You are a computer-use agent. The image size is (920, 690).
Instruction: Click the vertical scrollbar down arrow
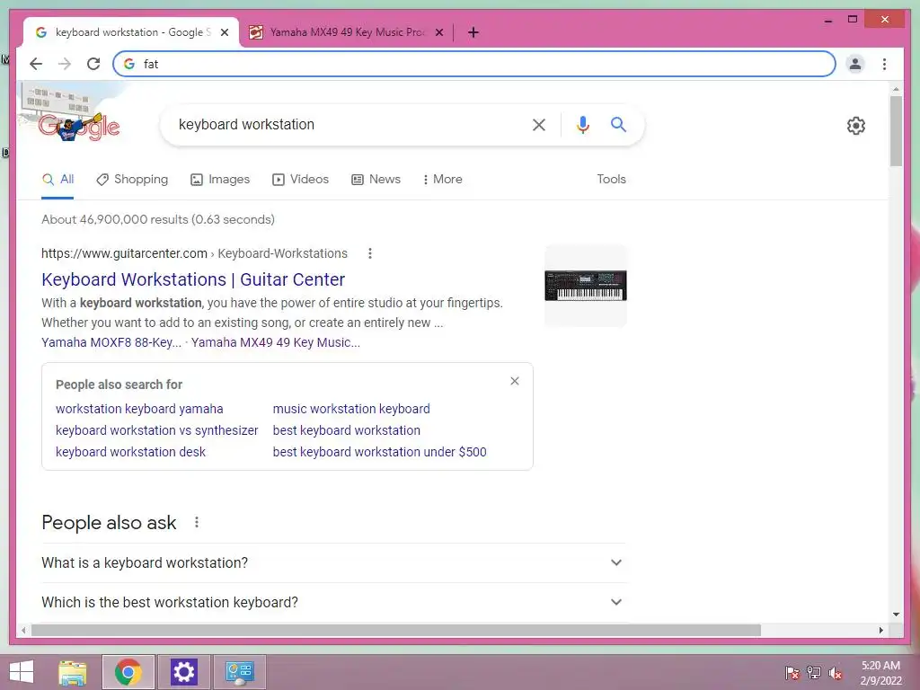click(x=896, y=615)
